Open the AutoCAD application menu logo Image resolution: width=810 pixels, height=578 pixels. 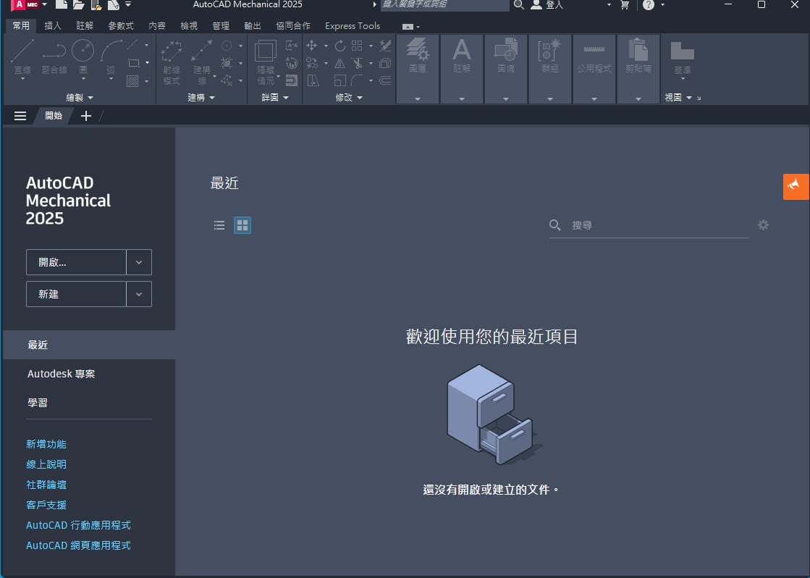point(25,4)
